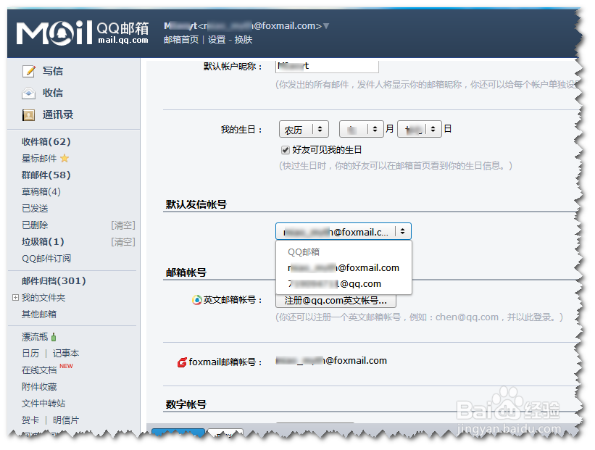Screen dimensions: 595x450
Task: Open 群邮件(58) folder
Action: coord(46,175)
